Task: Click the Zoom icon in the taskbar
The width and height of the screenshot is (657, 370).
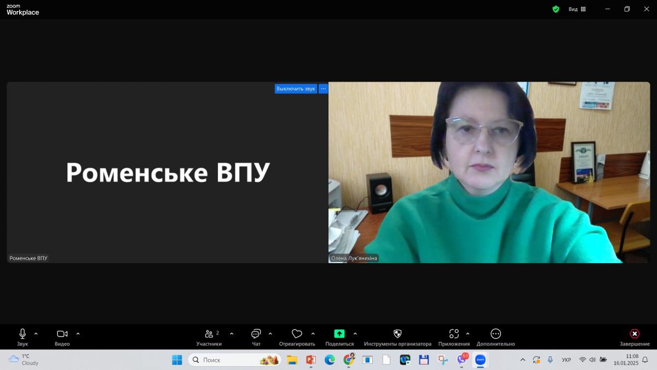Action: [x=480, y=360]
